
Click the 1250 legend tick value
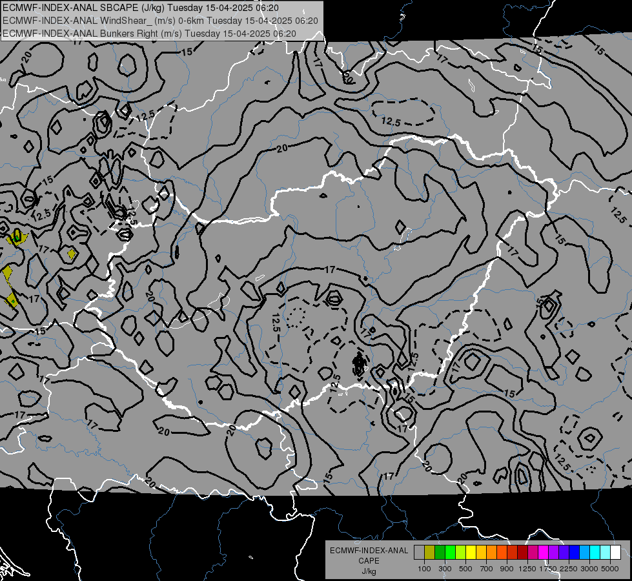tap(527, 569)
